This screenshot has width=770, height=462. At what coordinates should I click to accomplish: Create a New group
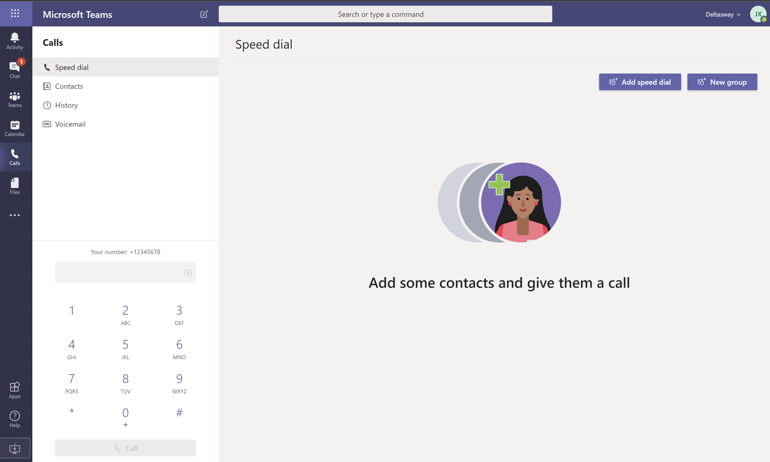click(722, 82)
